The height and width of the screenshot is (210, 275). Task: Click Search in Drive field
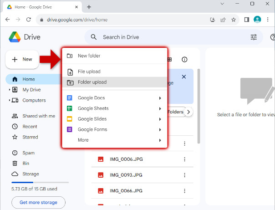point(173,37)
